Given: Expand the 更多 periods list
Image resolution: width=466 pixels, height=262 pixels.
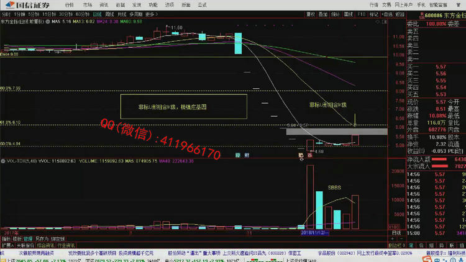Looking at the screenshot, I should click(x=151, y=14).
